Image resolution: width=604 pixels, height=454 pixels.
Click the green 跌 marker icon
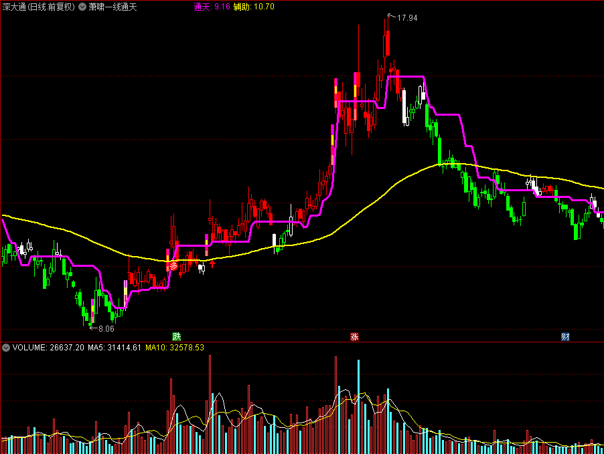pos(176,336)
